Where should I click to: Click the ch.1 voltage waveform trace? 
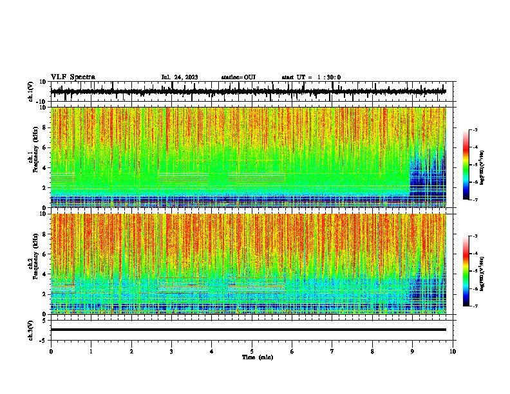[249, 91]
